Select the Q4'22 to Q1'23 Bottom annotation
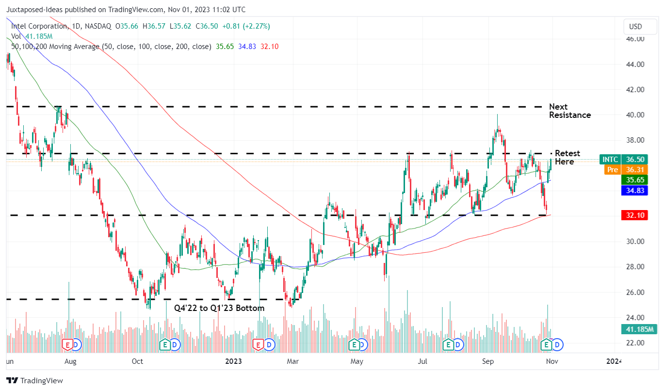665x391 pixels. click(x=220, y=308)
